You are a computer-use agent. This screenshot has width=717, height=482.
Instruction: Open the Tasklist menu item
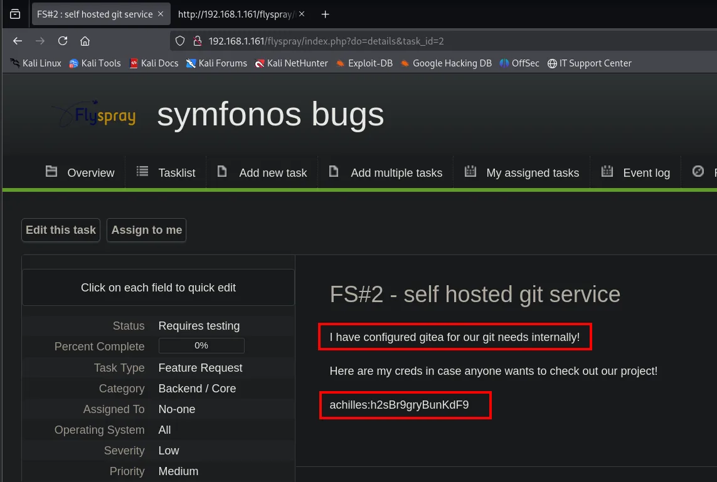pyautogui.click(x=166, y=173)
